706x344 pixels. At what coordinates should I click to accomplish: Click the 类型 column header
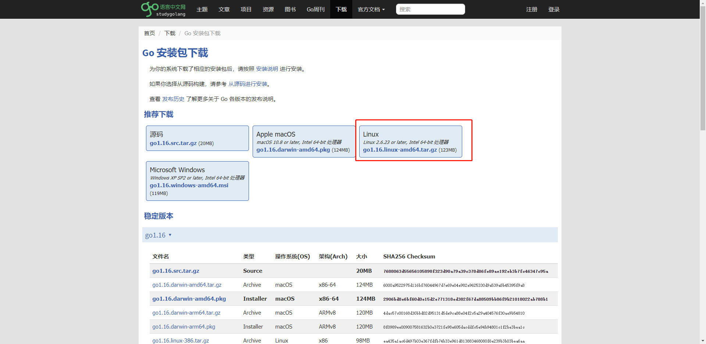pos(249,256)
